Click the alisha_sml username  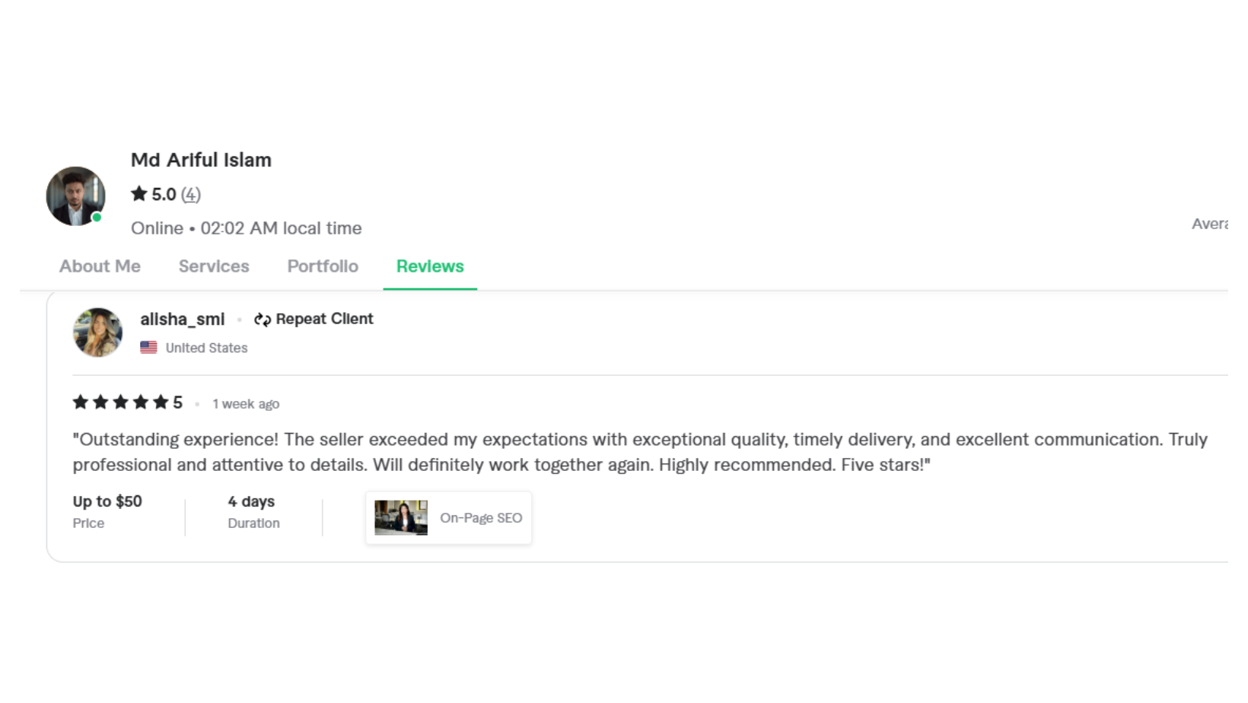[x=183, y=320]
